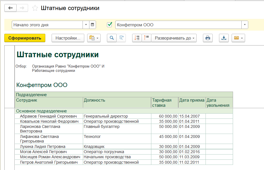Select the hire date 11.02.2011

pos(192,162)
